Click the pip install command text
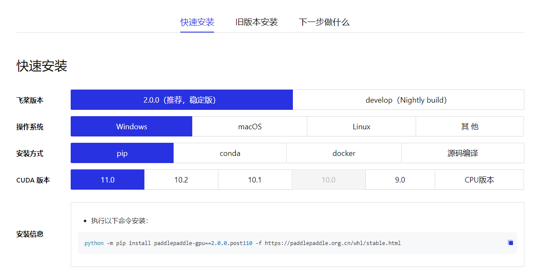 pos(243,243)
